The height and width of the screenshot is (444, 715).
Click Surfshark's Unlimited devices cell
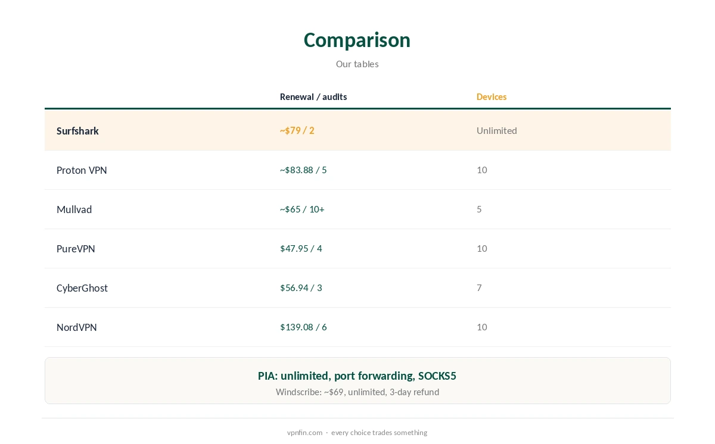tap(497, 130)
